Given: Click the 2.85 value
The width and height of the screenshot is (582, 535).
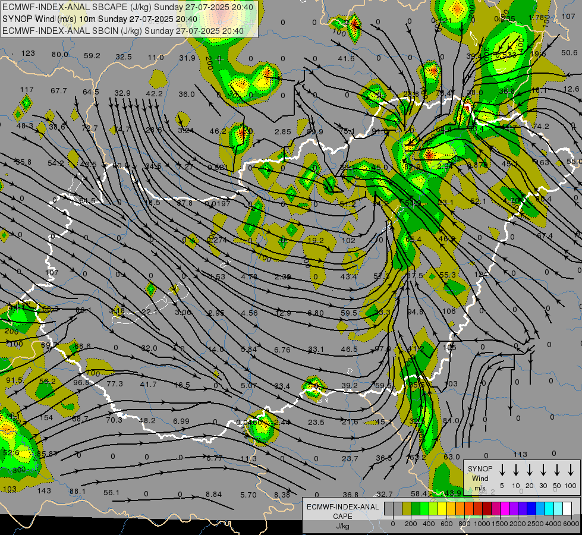Looking at the screenshot, I should click(283, 131).
